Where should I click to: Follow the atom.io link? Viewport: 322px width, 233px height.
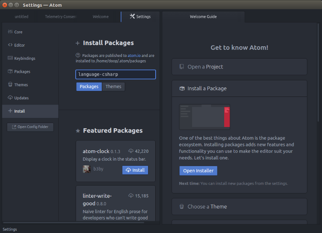[x=134, y=55]
